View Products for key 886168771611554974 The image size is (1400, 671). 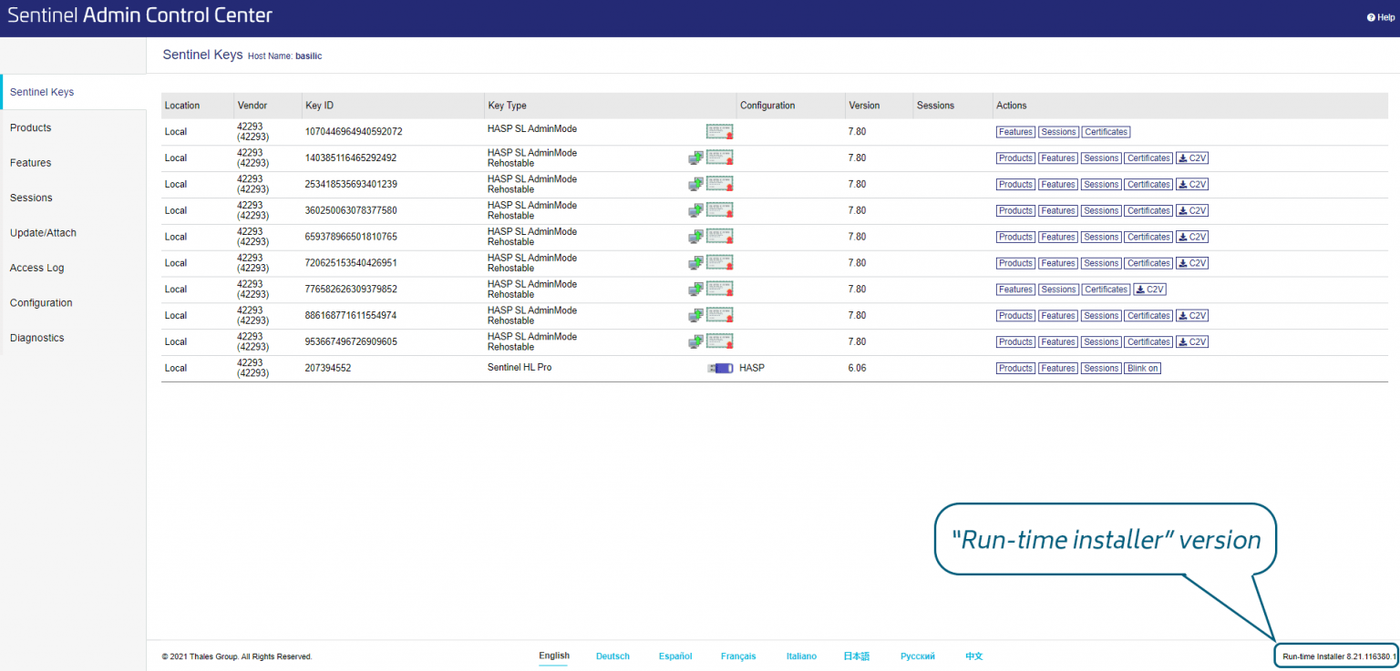pos(1015,316)
